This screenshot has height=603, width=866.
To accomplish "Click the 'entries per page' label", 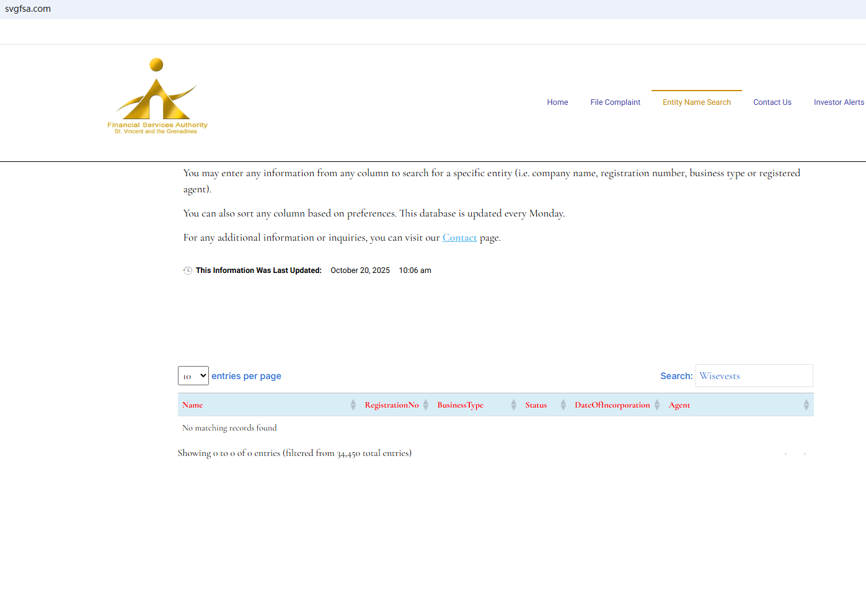I will click(247, 376).
